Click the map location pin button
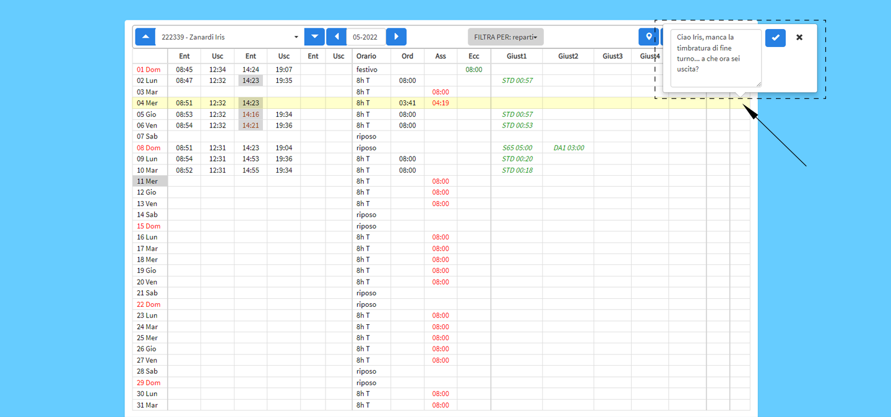Screen dimensions: 891x417 pyautogui.click(x=648, y=37)
